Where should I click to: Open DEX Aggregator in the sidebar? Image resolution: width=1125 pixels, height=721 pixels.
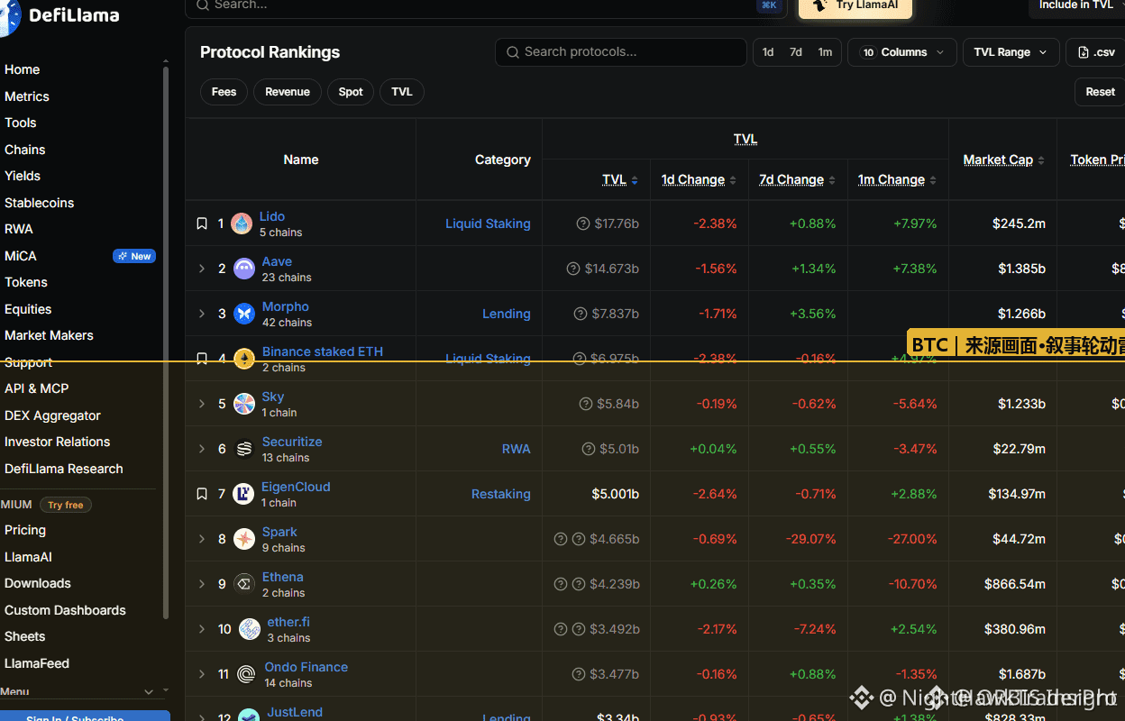pos(52,415)
